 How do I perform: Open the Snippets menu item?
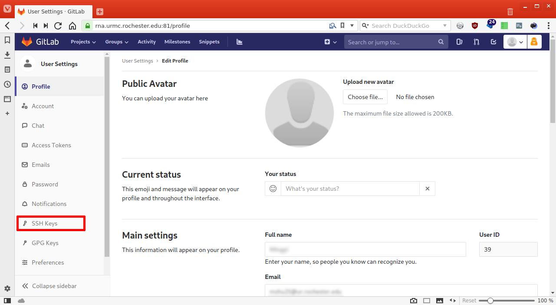(x=209, y=42)
